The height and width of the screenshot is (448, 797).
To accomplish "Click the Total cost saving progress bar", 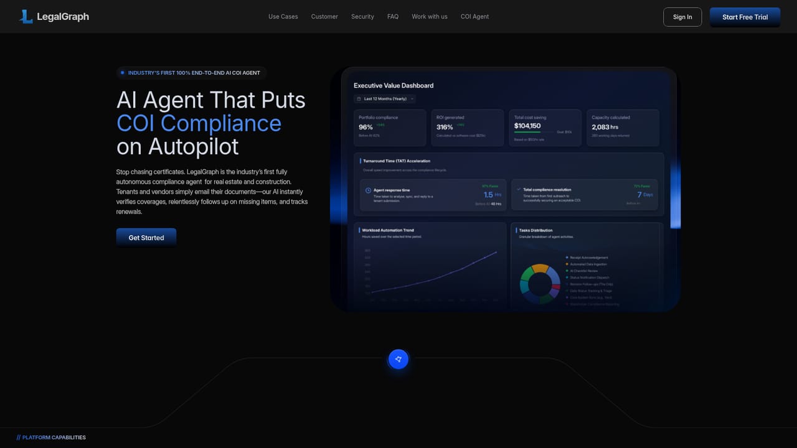I will pos(534,132).
